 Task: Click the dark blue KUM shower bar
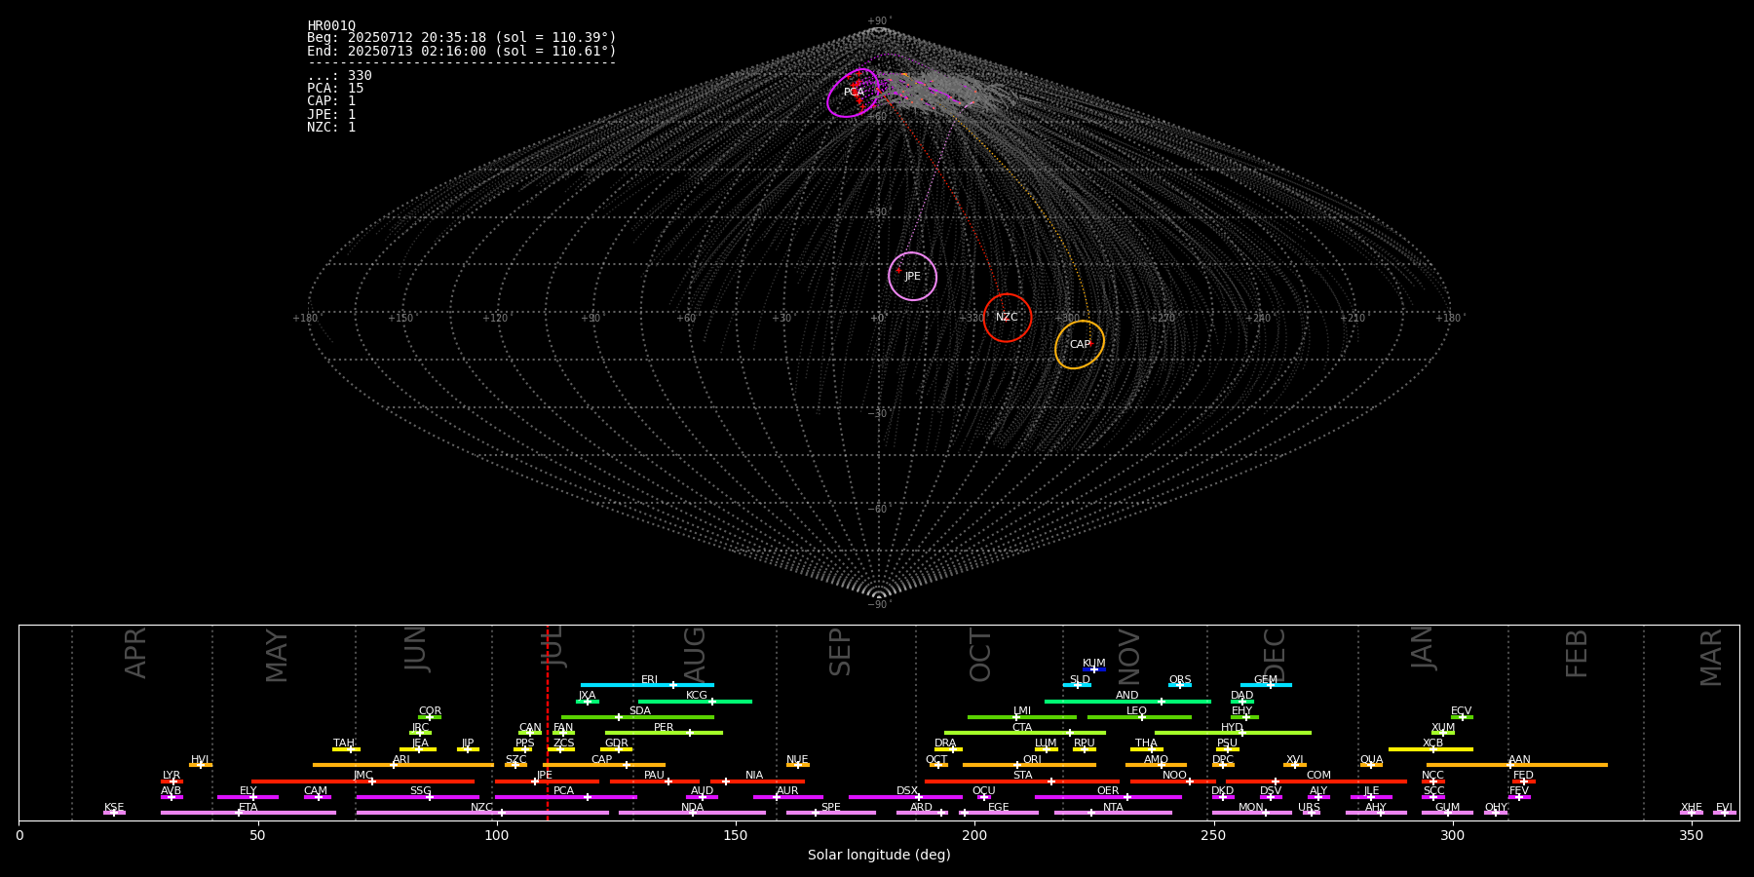pyautogui.click(x=1094, y=669)
